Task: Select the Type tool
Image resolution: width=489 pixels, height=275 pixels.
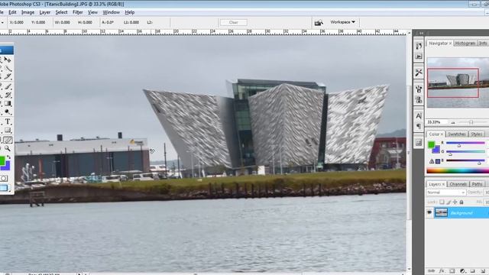Action: click(8, 121)
